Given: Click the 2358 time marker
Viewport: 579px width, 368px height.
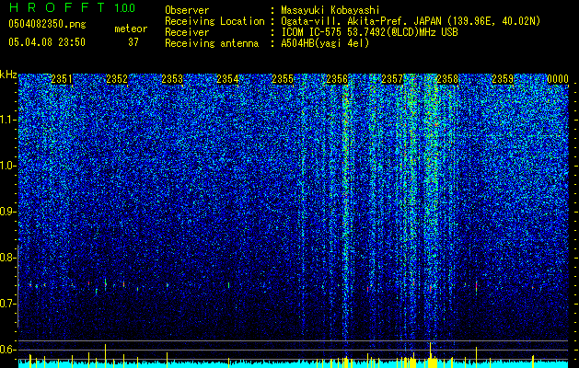Looking at the screenshot, I should pyautogui.click(x=447, y=79).
